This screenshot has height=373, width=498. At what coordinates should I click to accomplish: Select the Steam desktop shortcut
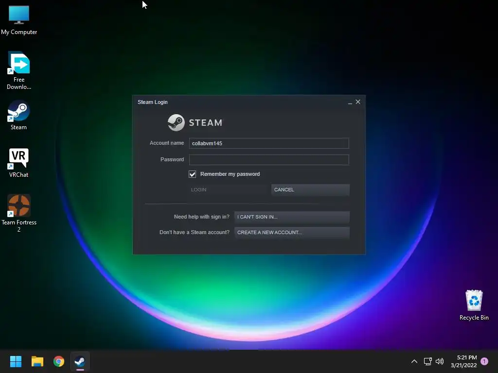click(x=19, y=115)
